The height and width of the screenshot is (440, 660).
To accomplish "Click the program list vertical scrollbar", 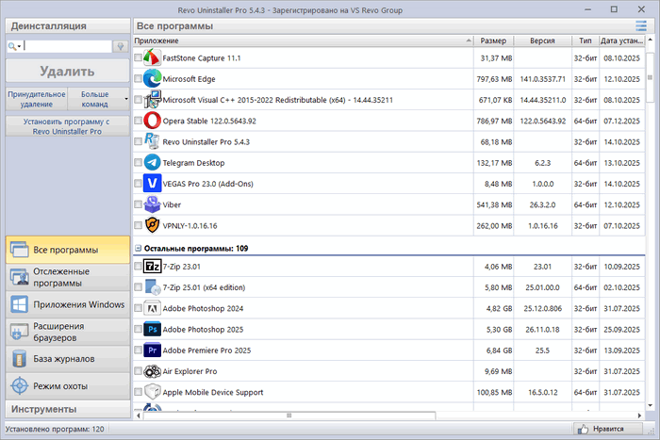I will 650,236.
